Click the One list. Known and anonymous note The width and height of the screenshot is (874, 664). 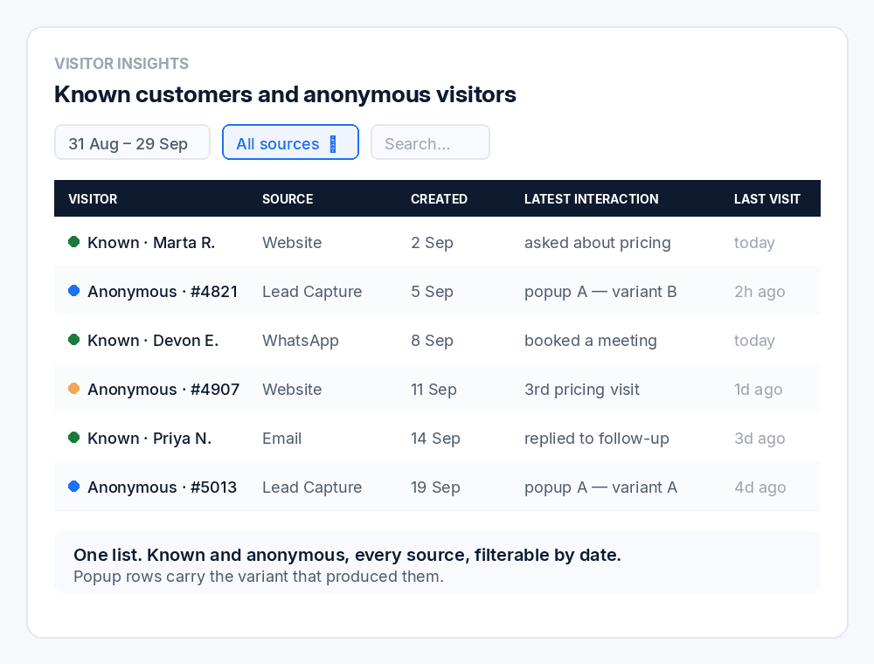pos(347,555)
